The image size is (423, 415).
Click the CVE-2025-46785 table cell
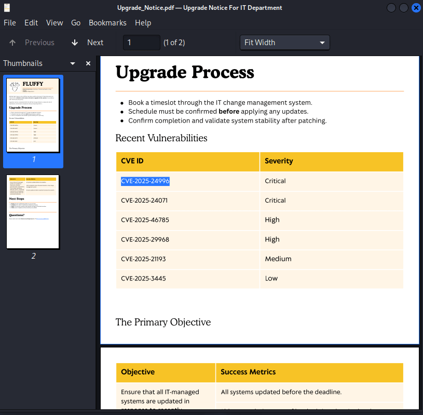[x=187, y=220]
